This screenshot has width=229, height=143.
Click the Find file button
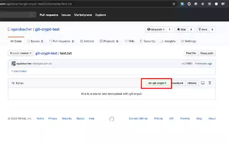(x=191, y=53)
